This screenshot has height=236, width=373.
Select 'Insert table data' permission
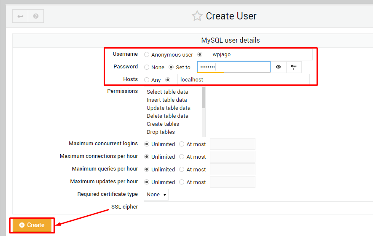click(167, 100)
